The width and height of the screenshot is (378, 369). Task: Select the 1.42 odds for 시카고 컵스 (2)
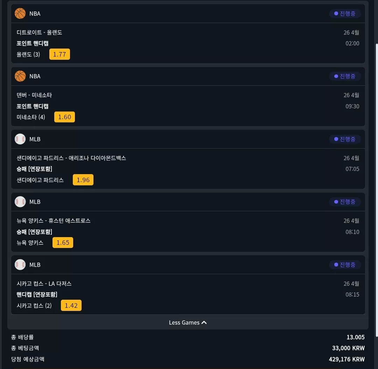pyautogui.click(x=71, y=305)
